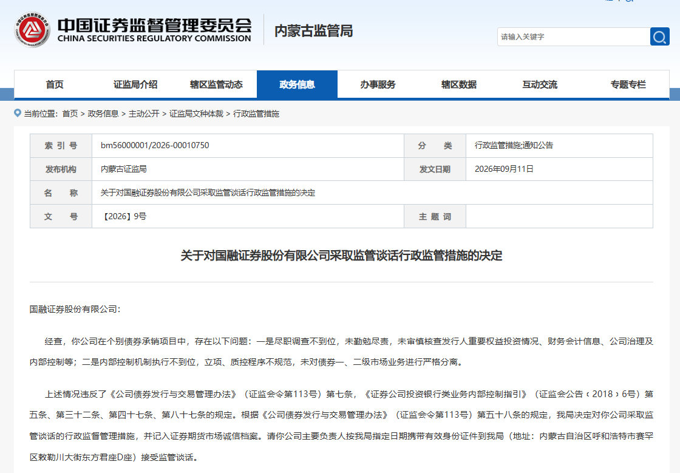680x473 pixels.
Task: Click the salutation 国融证券股份有限公司:
Action: click(75, 309)
